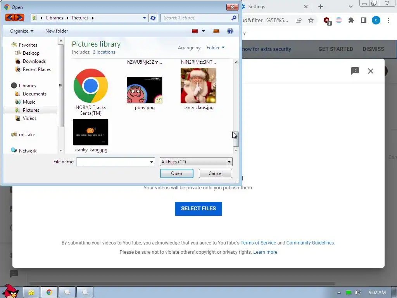The width and height of the screenshot is (397, 298).
Task: Open the Organize menu
Action: click(x=22, y=31)
